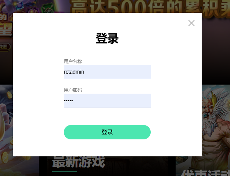230x176 pixels.
Task: Close the 登录 dialog with the X
Action: coord(191,23)
